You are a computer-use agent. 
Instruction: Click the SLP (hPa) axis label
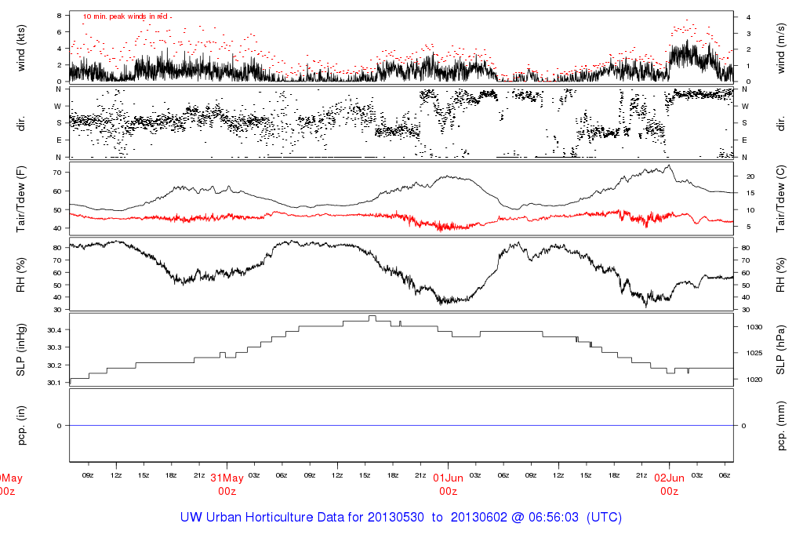click(x=780, y=349)
